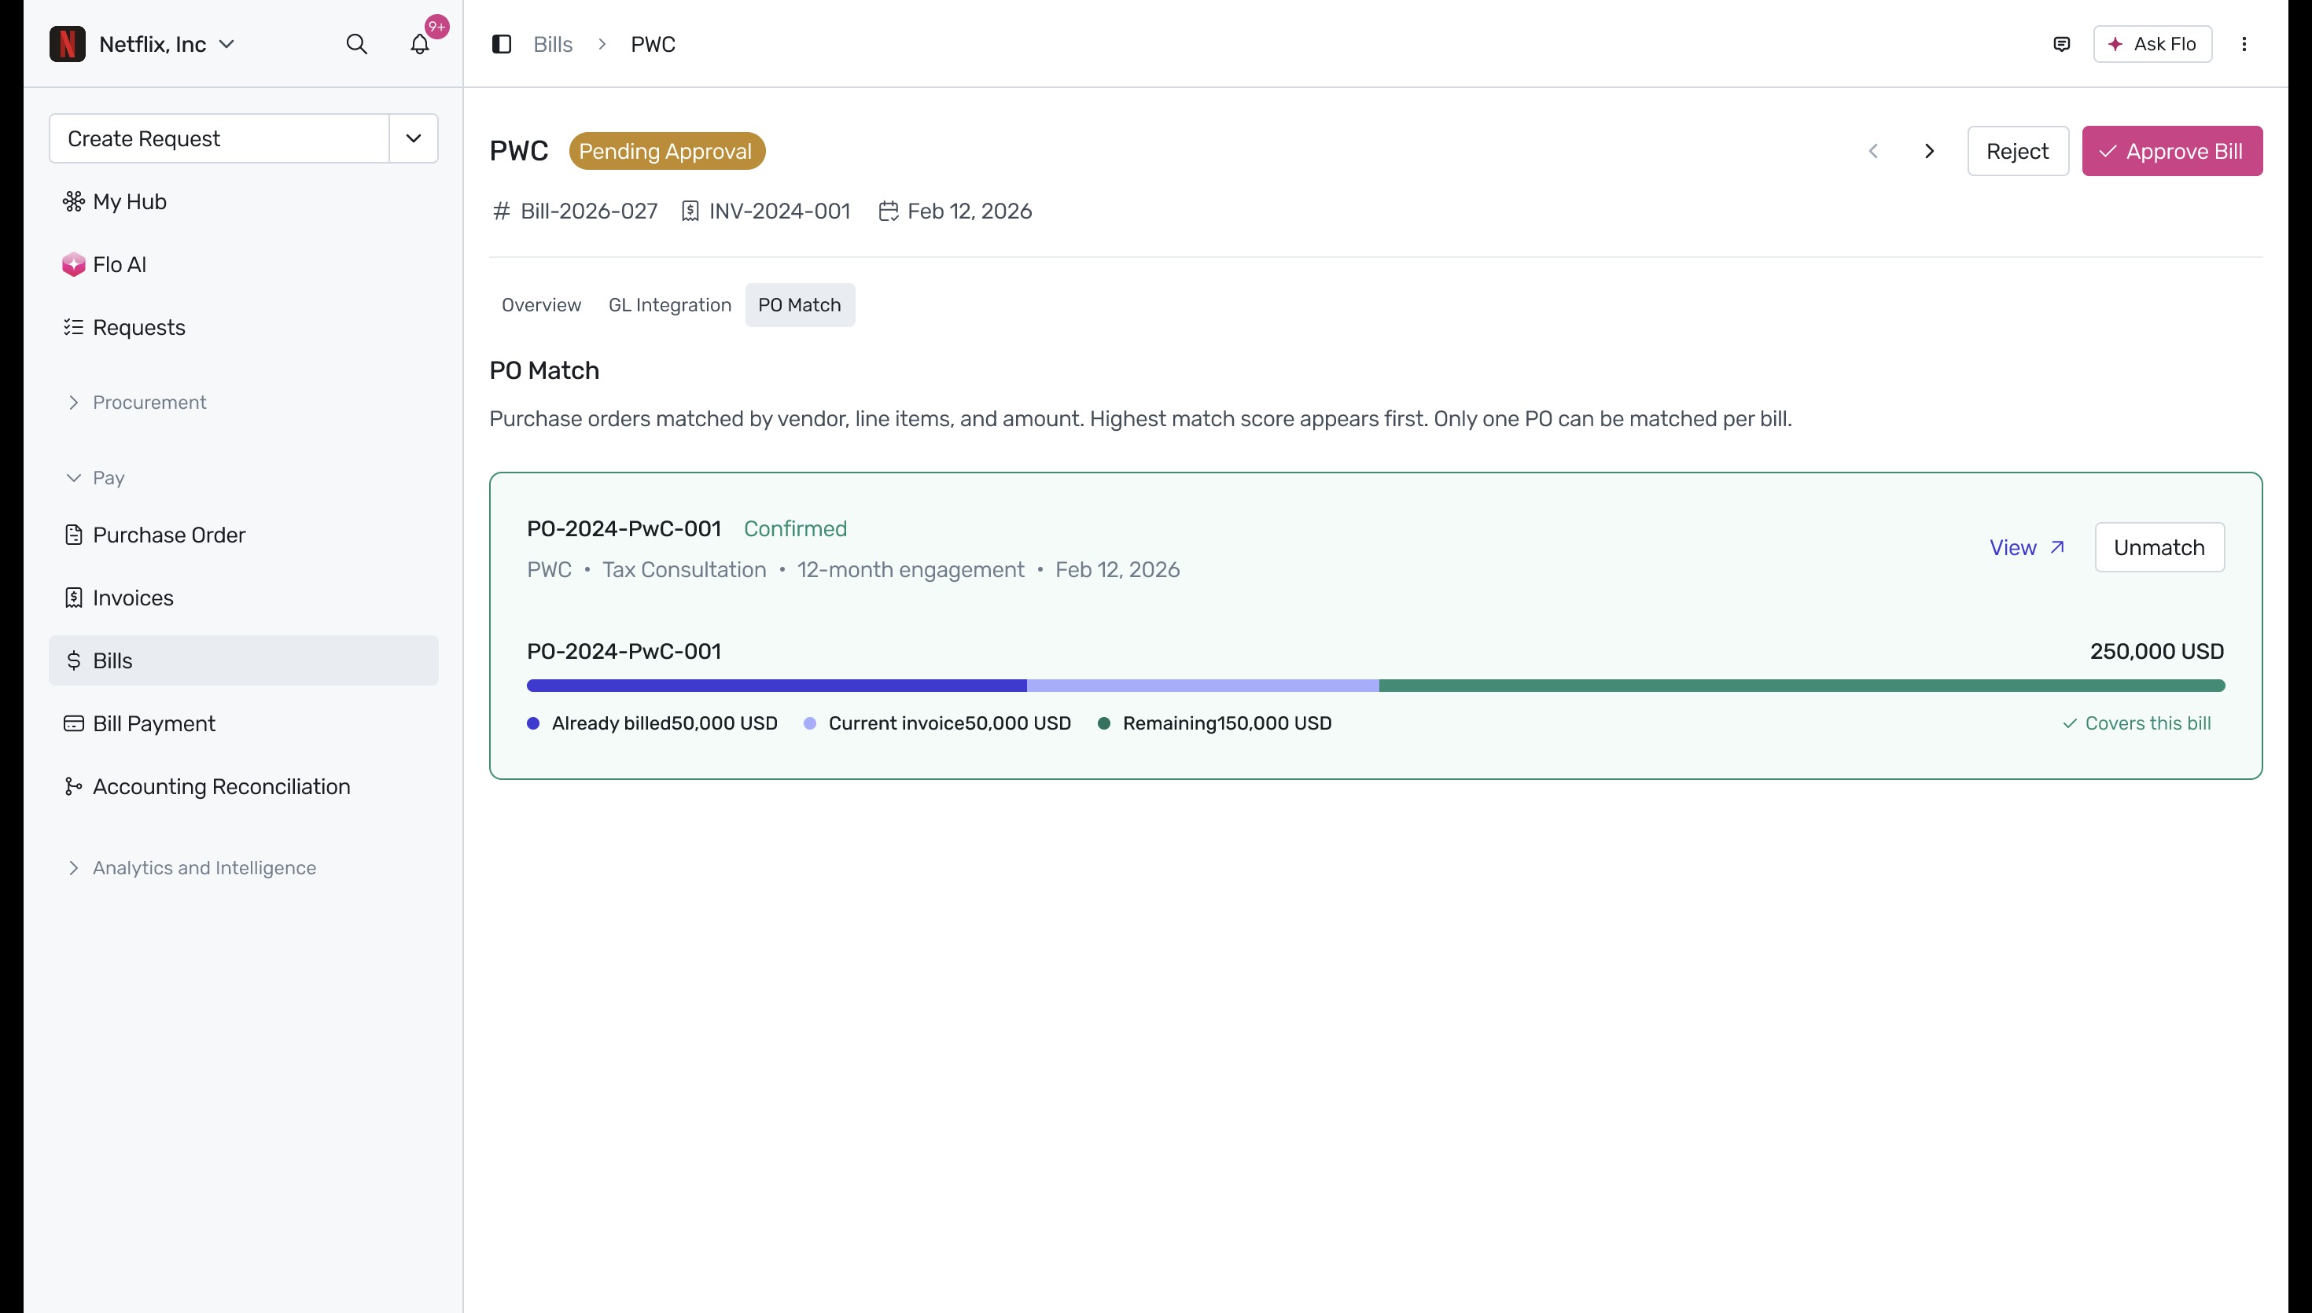Switch to the Overview tab
2312x1313 pixels.
(x=541, y=305)
